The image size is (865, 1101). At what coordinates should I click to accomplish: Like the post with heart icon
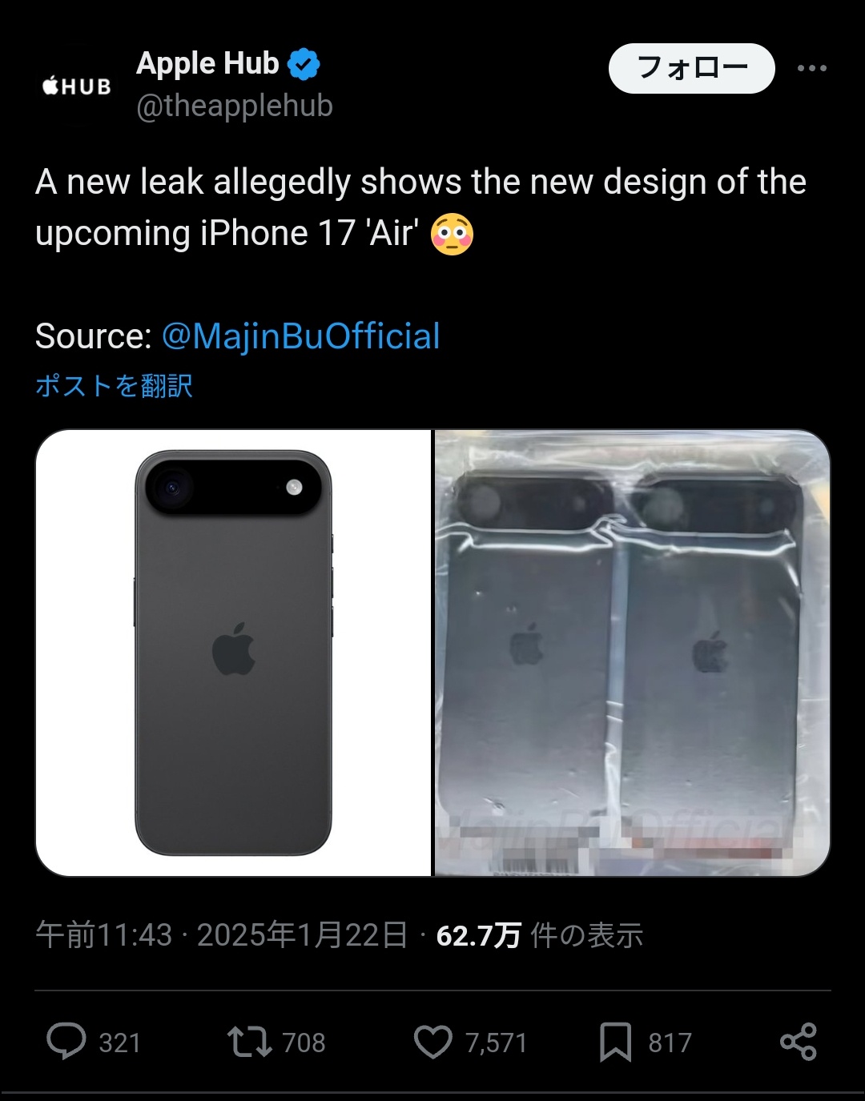433,1042
